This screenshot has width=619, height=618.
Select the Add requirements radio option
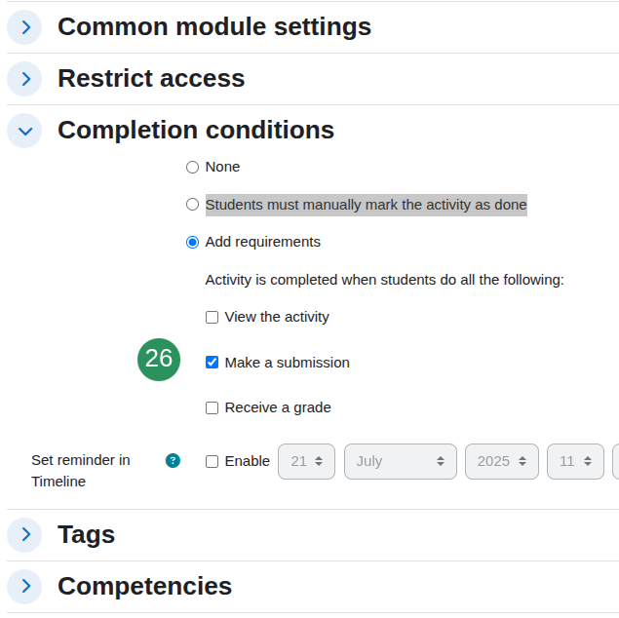click(x=192, y=242)
